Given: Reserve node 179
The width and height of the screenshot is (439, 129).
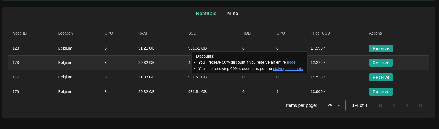Looking at the screenshot, I should tap(381, 92).
